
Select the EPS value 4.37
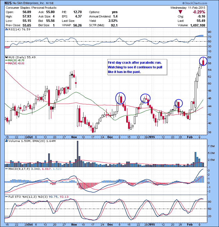78,16
